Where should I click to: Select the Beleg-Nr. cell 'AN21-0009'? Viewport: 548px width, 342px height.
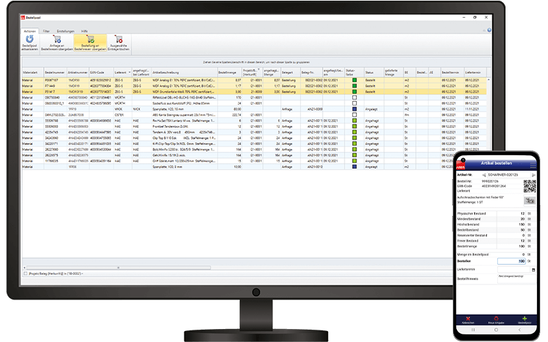(x=312, y=109)
